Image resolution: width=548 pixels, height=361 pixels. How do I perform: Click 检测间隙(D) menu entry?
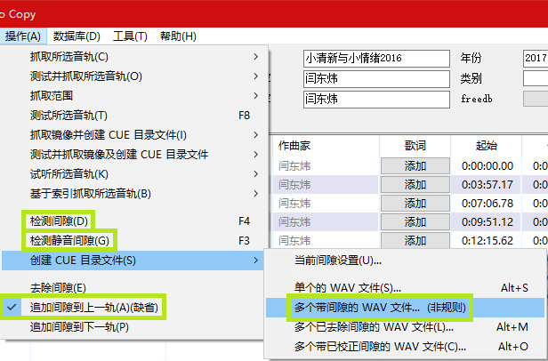[x=59, y=221]
